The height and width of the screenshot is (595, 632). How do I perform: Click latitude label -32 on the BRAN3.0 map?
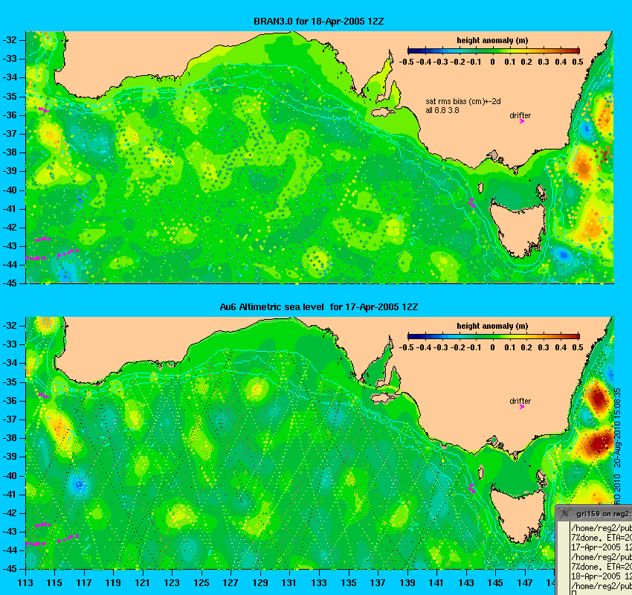coord(10,40)
